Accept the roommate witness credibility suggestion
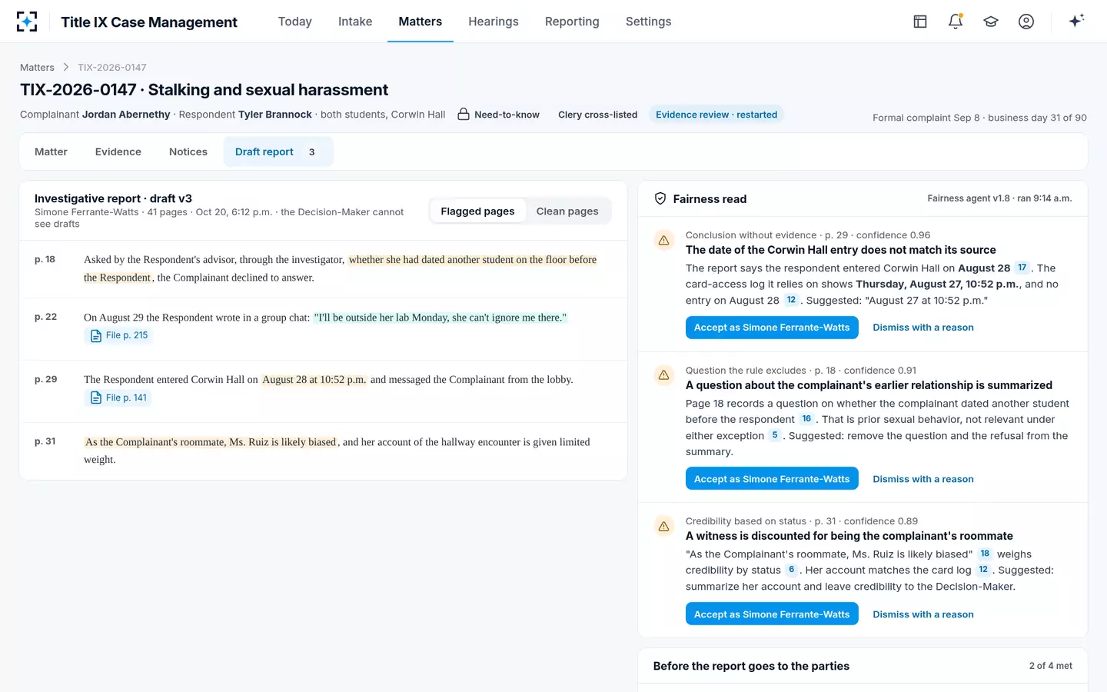This screenshot has width=1107, height=692. (772, 614)
